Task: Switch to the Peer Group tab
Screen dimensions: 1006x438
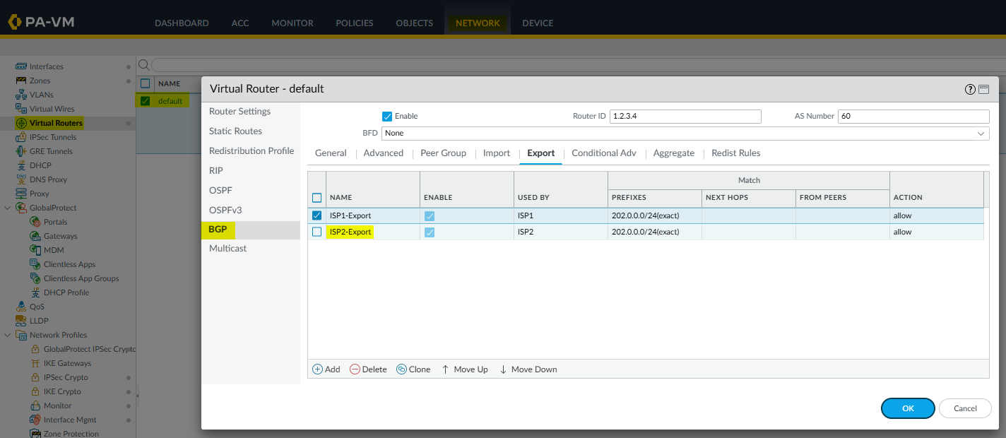Action: tap(443, 153)
